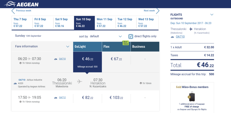The image size is (231, 113).
Task: Expand the Fare information chevron
Action: (x=68, y=46)
